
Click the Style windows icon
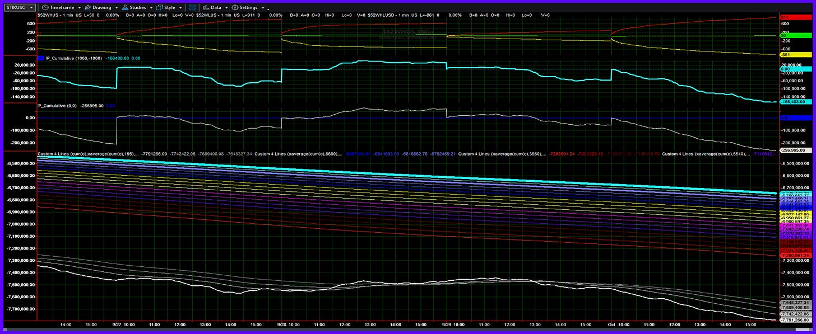(160, 7)
